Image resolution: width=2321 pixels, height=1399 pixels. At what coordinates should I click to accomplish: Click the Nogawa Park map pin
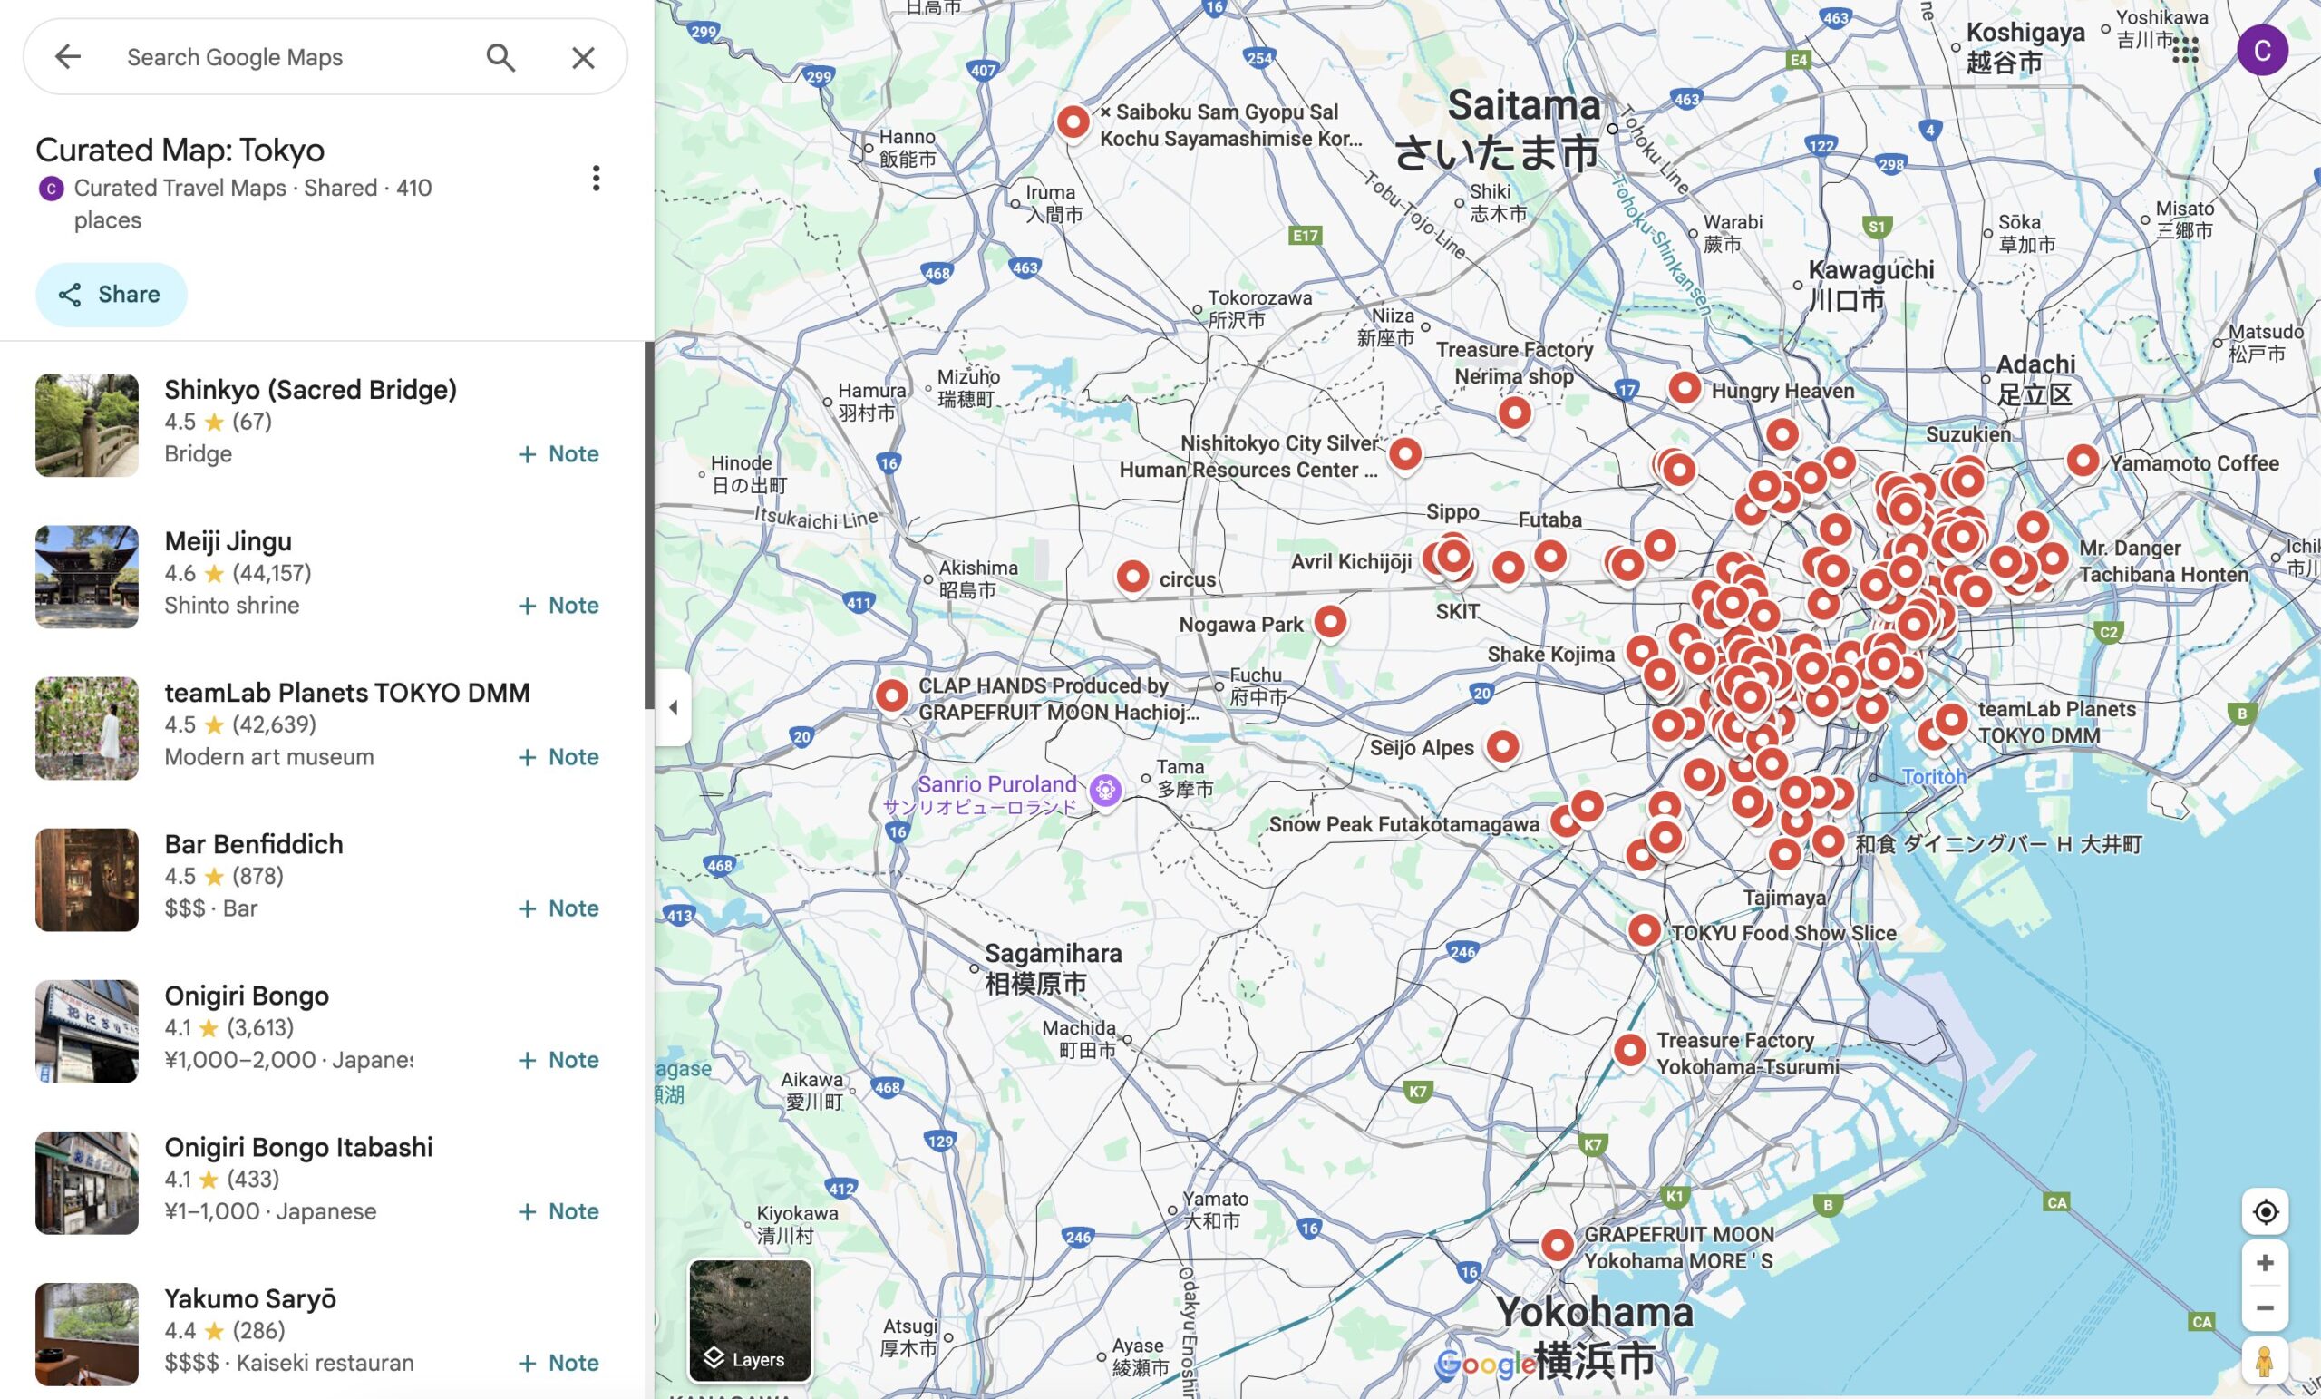click(1330, 622)
